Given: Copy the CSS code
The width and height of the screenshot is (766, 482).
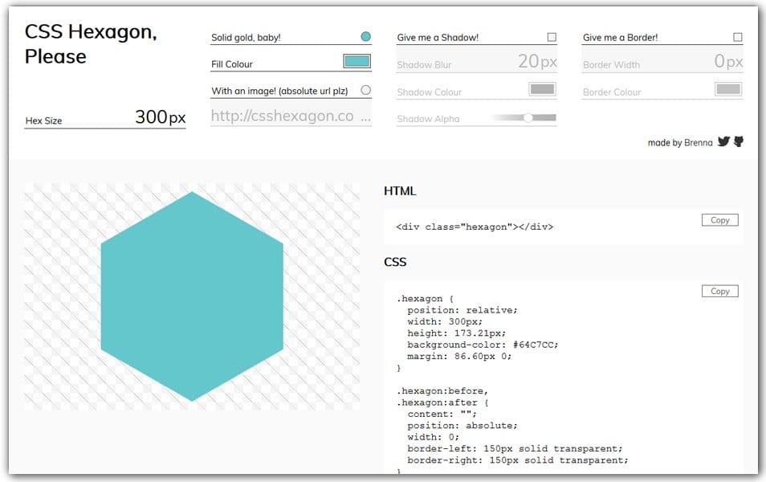Looking at the screenshot, I should pyautogui.click(x=719, y=291).
